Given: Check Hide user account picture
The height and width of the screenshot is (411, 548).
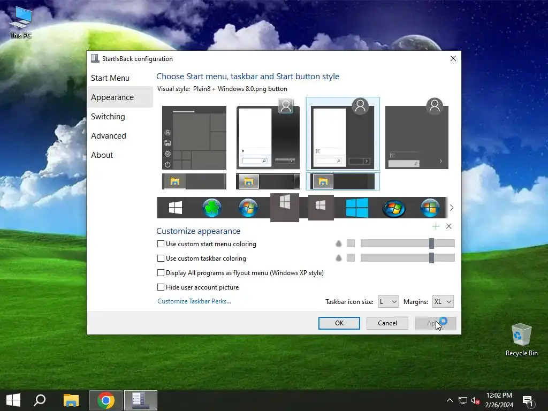Looking at the screenshot, I should [161, 287].
